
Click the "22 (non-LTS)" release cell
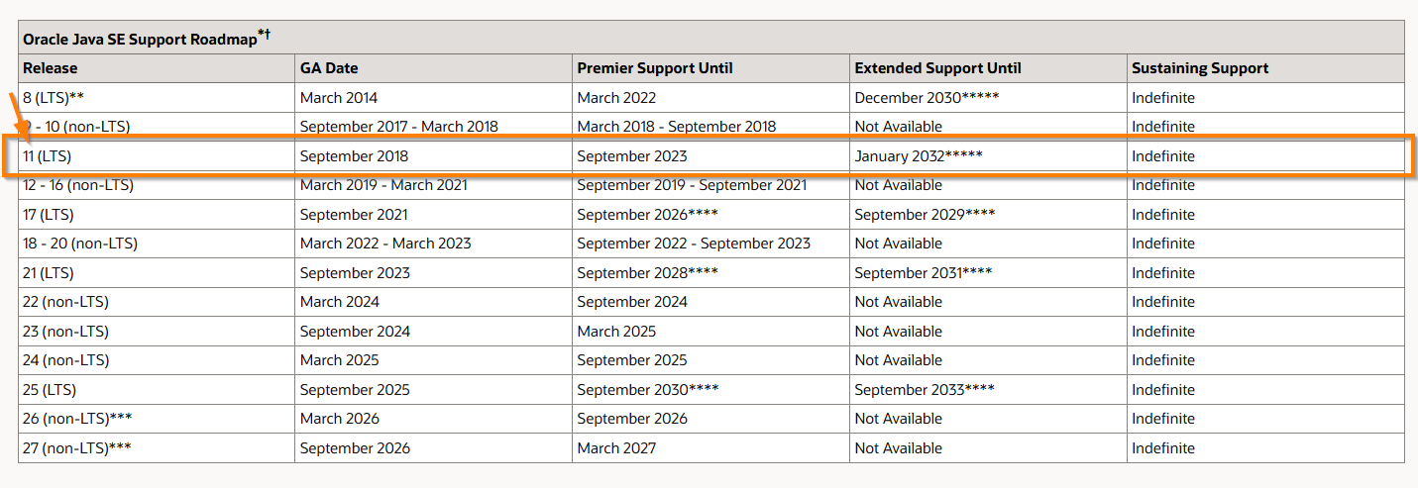66,302
